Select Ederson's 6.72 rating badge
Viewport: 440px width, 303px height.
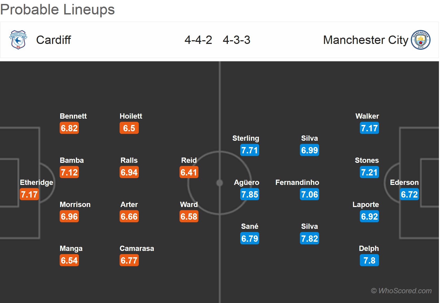409,194
